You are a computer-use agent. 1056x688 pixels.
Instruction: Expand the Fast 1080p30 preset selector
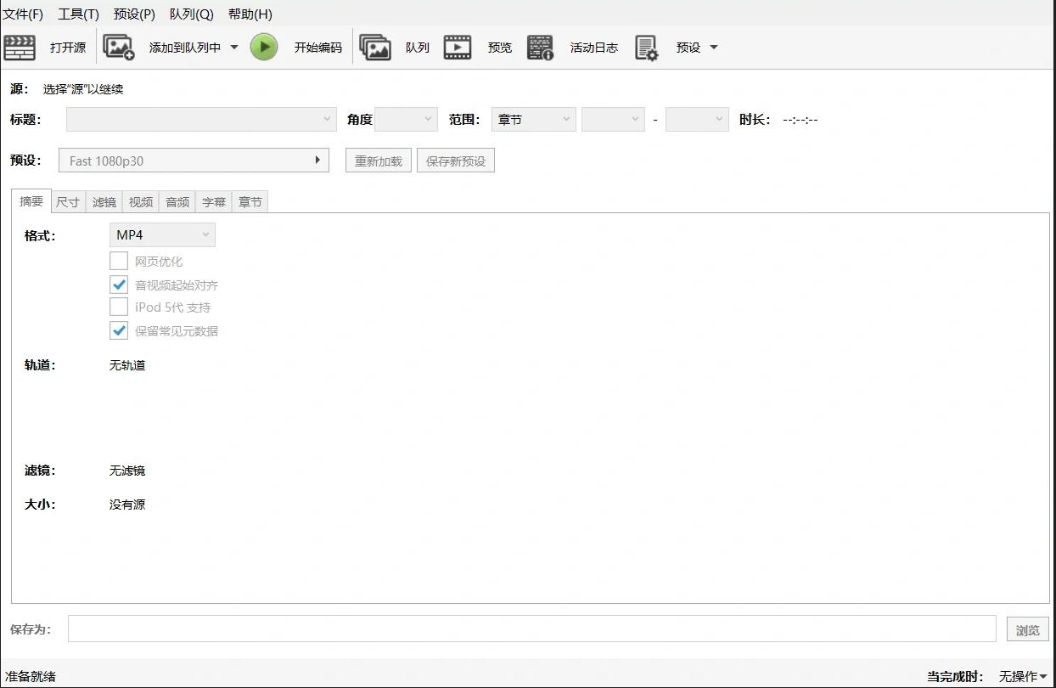[194, 161]
